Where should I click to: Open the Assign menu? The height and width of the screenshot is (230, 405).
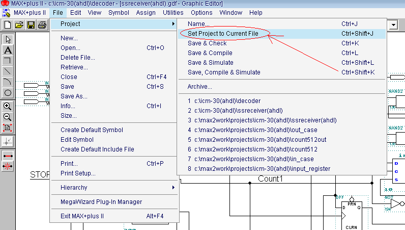pyautogui.click(x=146, y=13)
